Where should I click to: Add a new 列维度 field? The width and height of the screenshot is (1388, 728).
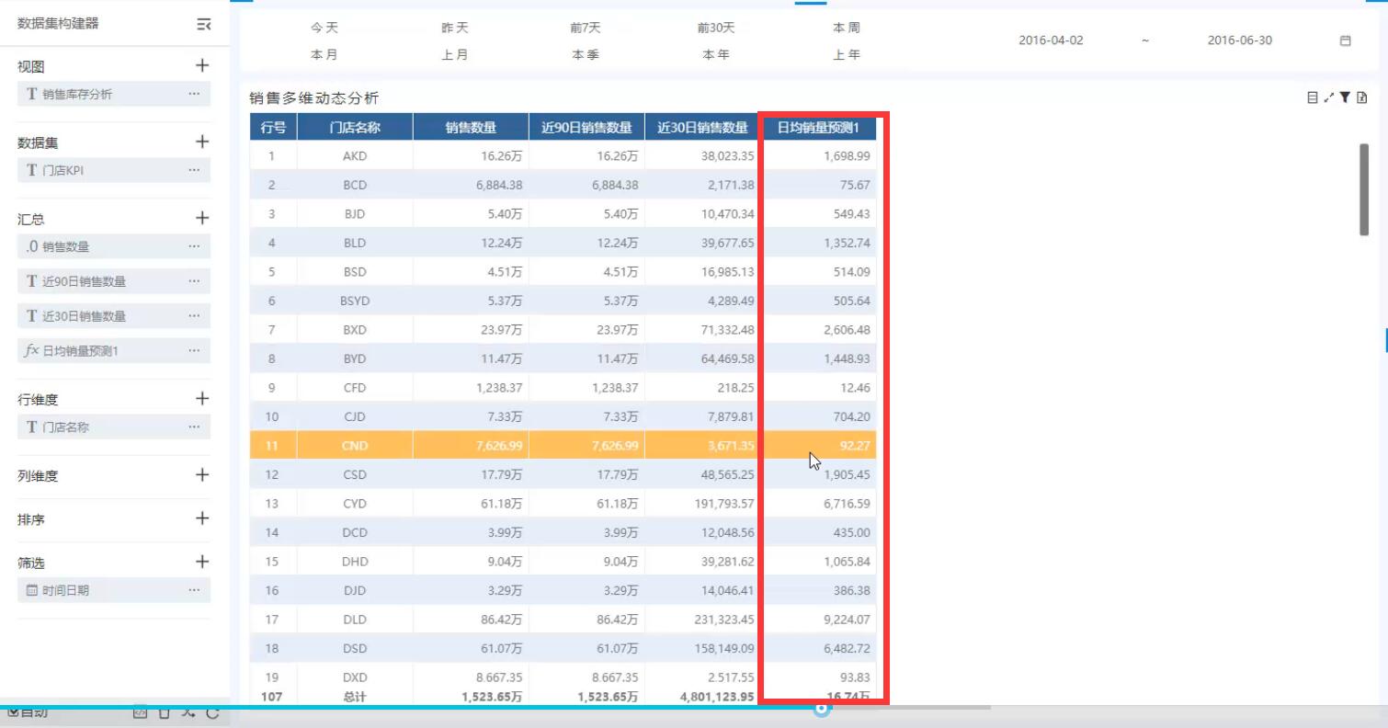click(202, 475)
